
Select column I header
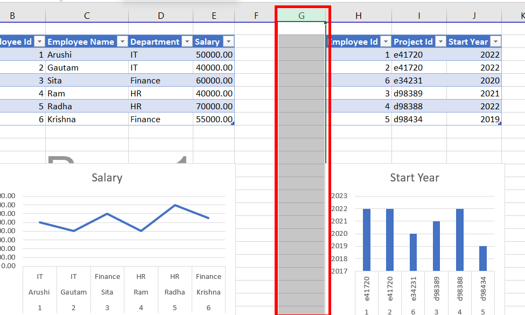coord(419,16)
